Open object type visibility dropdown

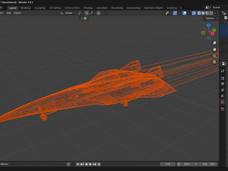pyautogui.click(x=169, y=13)
